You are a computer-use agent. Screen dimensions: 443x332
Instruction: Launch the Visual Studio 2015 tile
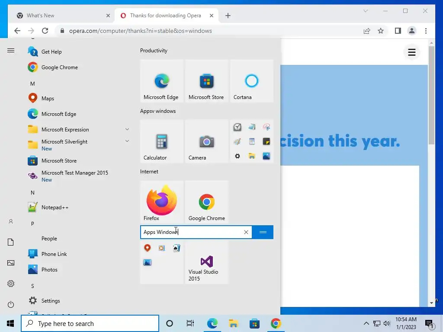(x=206, y=262)
